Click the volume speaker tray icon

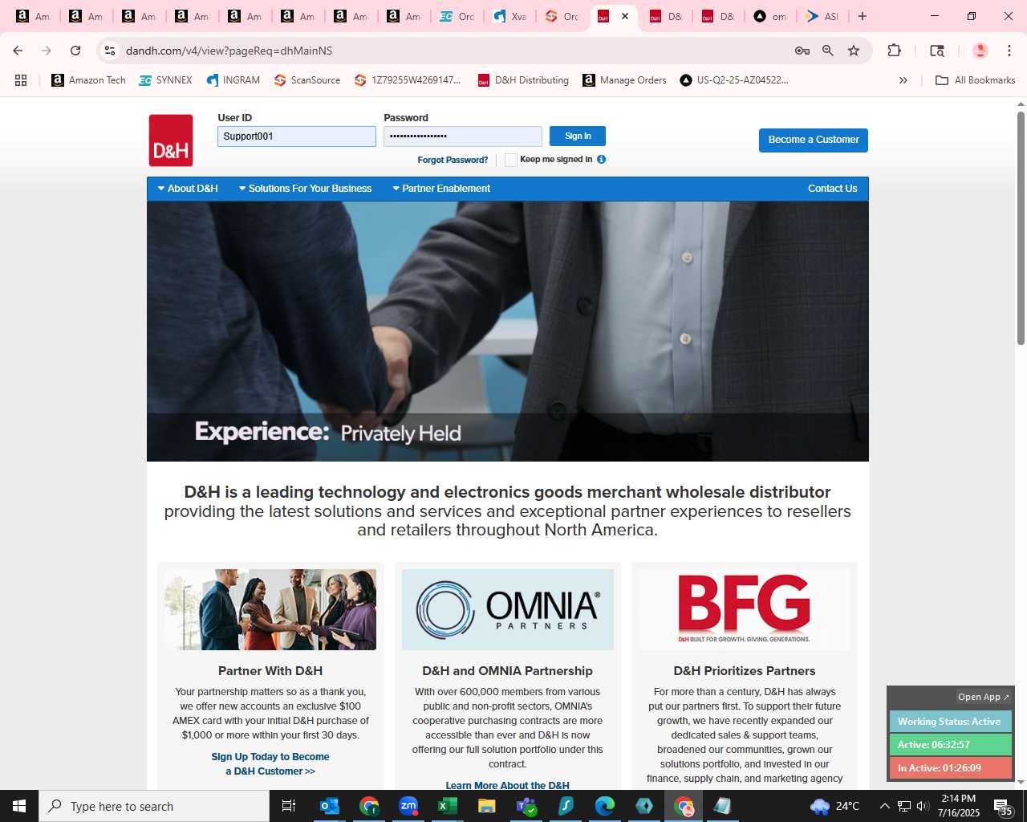click(923, 806)
